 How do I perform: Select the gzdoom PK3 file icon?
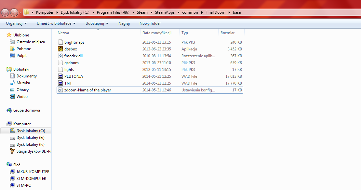click(x=60, y=63)
